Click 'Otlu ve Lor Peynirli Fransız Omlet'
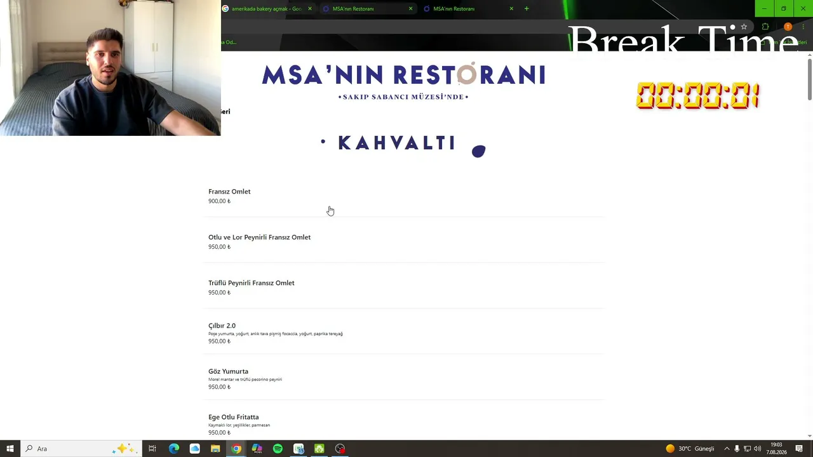Screen dimensions: 813x457 tap(259, 237)
